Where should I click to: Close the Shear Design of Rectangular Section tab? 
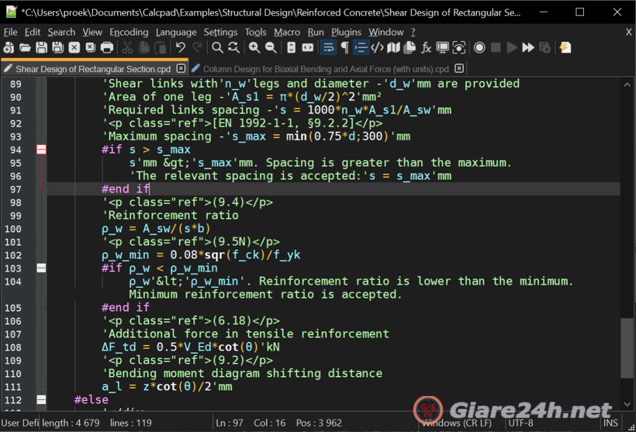[181, 68]
